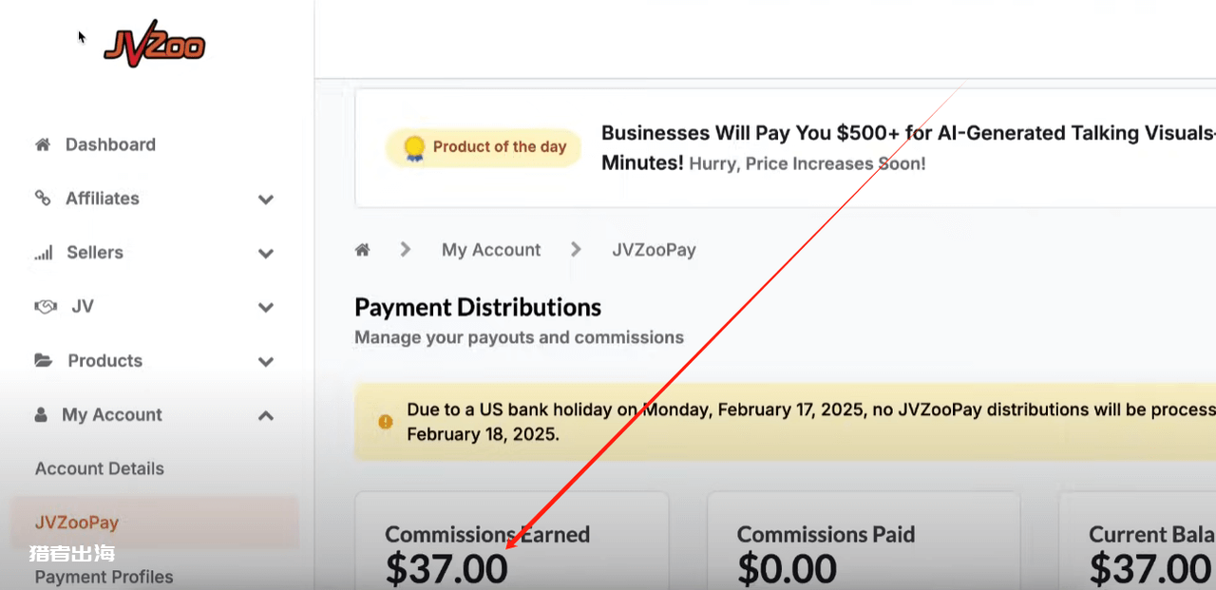Click the My Account person icon
Screen dimensions: 1216x590
pyautogui.click(x=41, y=415)
